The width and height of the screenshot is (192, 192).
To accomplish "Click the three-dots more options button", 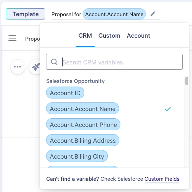I will pyautogui.click(x=18, y=67).
